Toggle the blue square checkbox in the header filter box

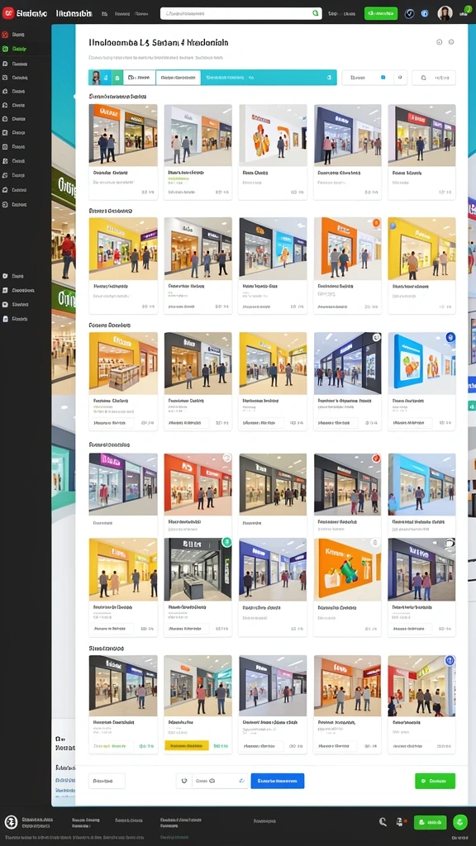[x=383, y=78]
